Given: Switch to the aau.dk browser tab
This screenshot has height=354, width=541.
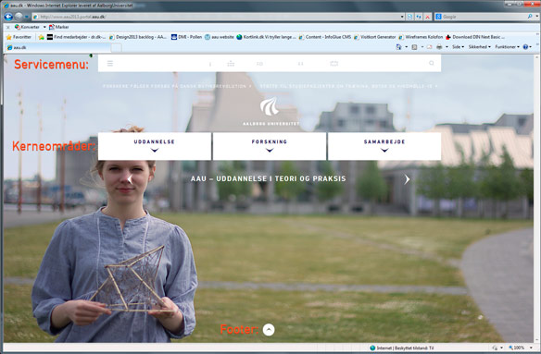Looking at the screenshot, I should [x=57, y=47].
